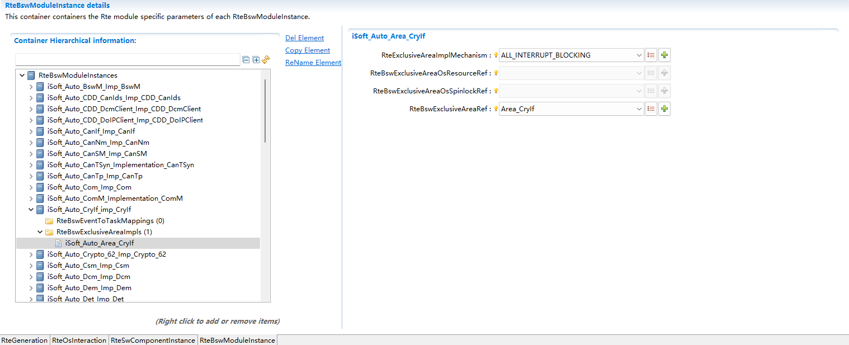Click the green plus next to RteExclusiveAreaImplMechanism
The width and height of the screenshot is (849, 345).
pos(664,55)
